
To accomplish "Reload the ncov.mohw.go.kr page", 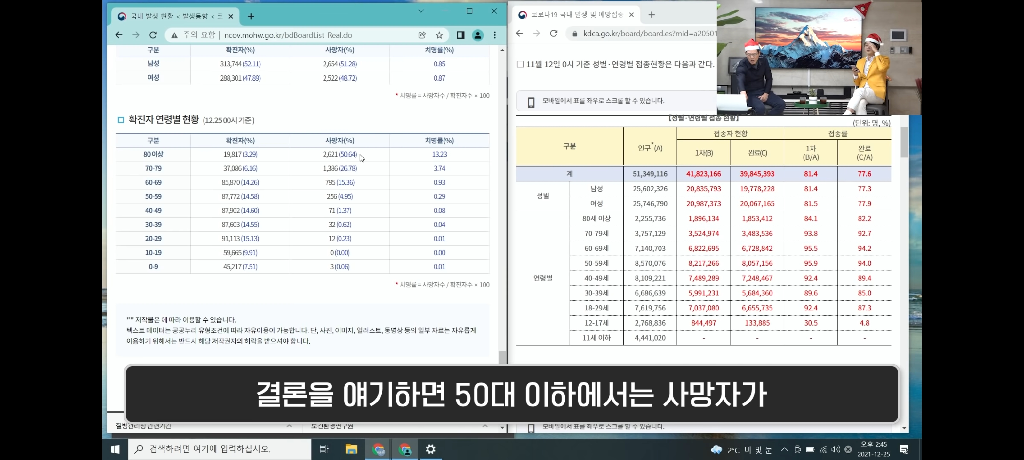I will tap(153, 35).
